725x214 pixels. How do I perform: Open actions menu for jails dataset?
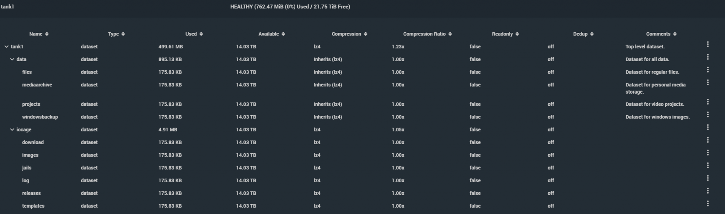[x=708, y=165]
